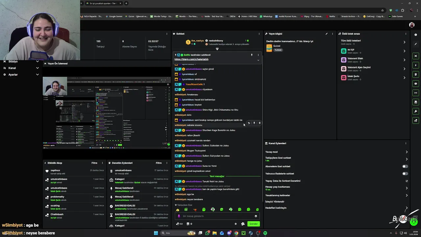The height and width of the screenshot is (237, 421).
Task: Open Chrome extensions puzzle icon
Action: point(403,10)
